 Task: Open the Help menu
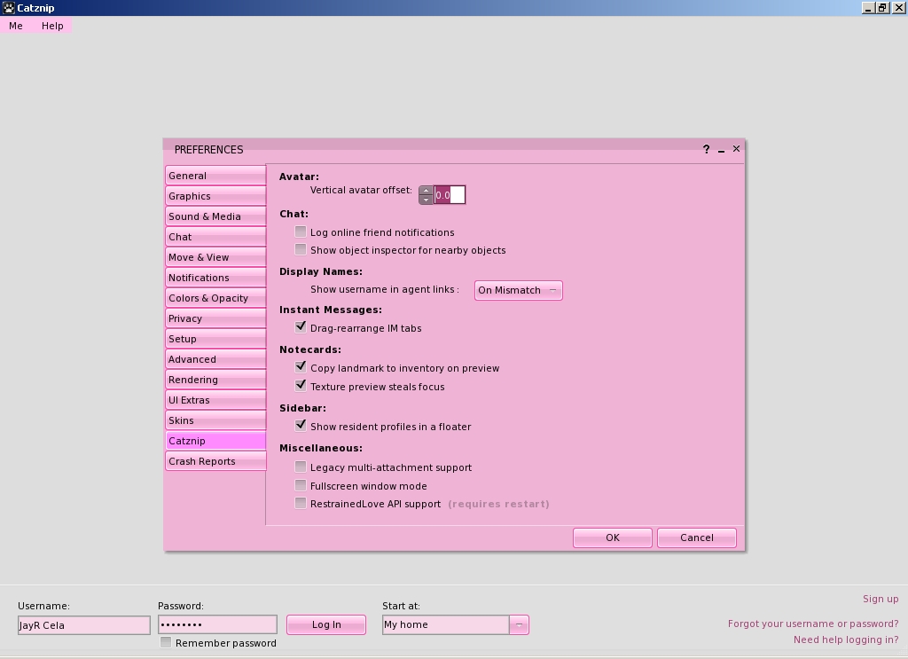point(51,26)
